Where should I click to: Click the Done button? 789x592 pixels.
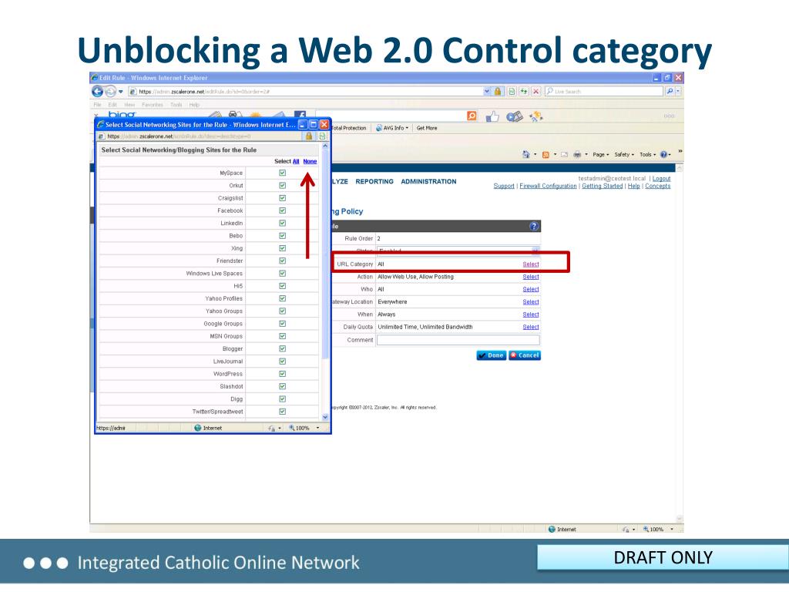491,355
